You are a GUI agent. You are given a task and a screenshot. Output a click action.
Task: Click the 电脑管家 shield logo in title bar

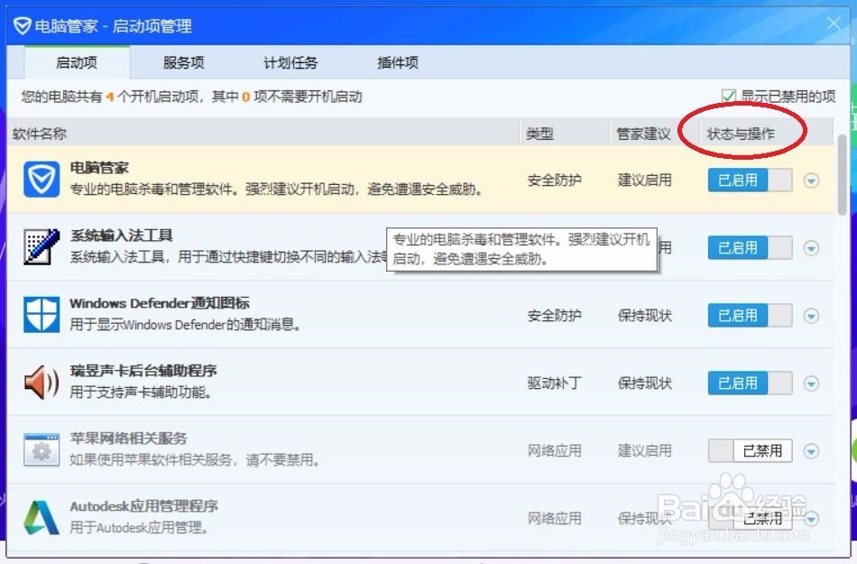point(22,25)
